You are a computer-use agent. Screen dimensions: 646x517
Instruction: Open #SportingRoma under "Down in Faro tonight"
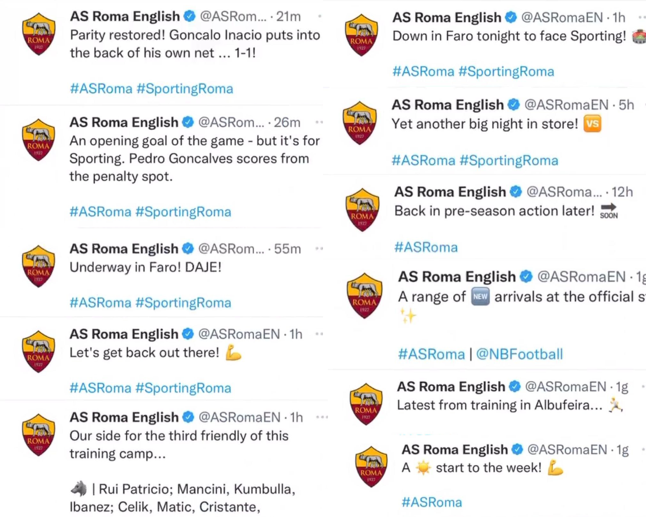click(506, 72)
